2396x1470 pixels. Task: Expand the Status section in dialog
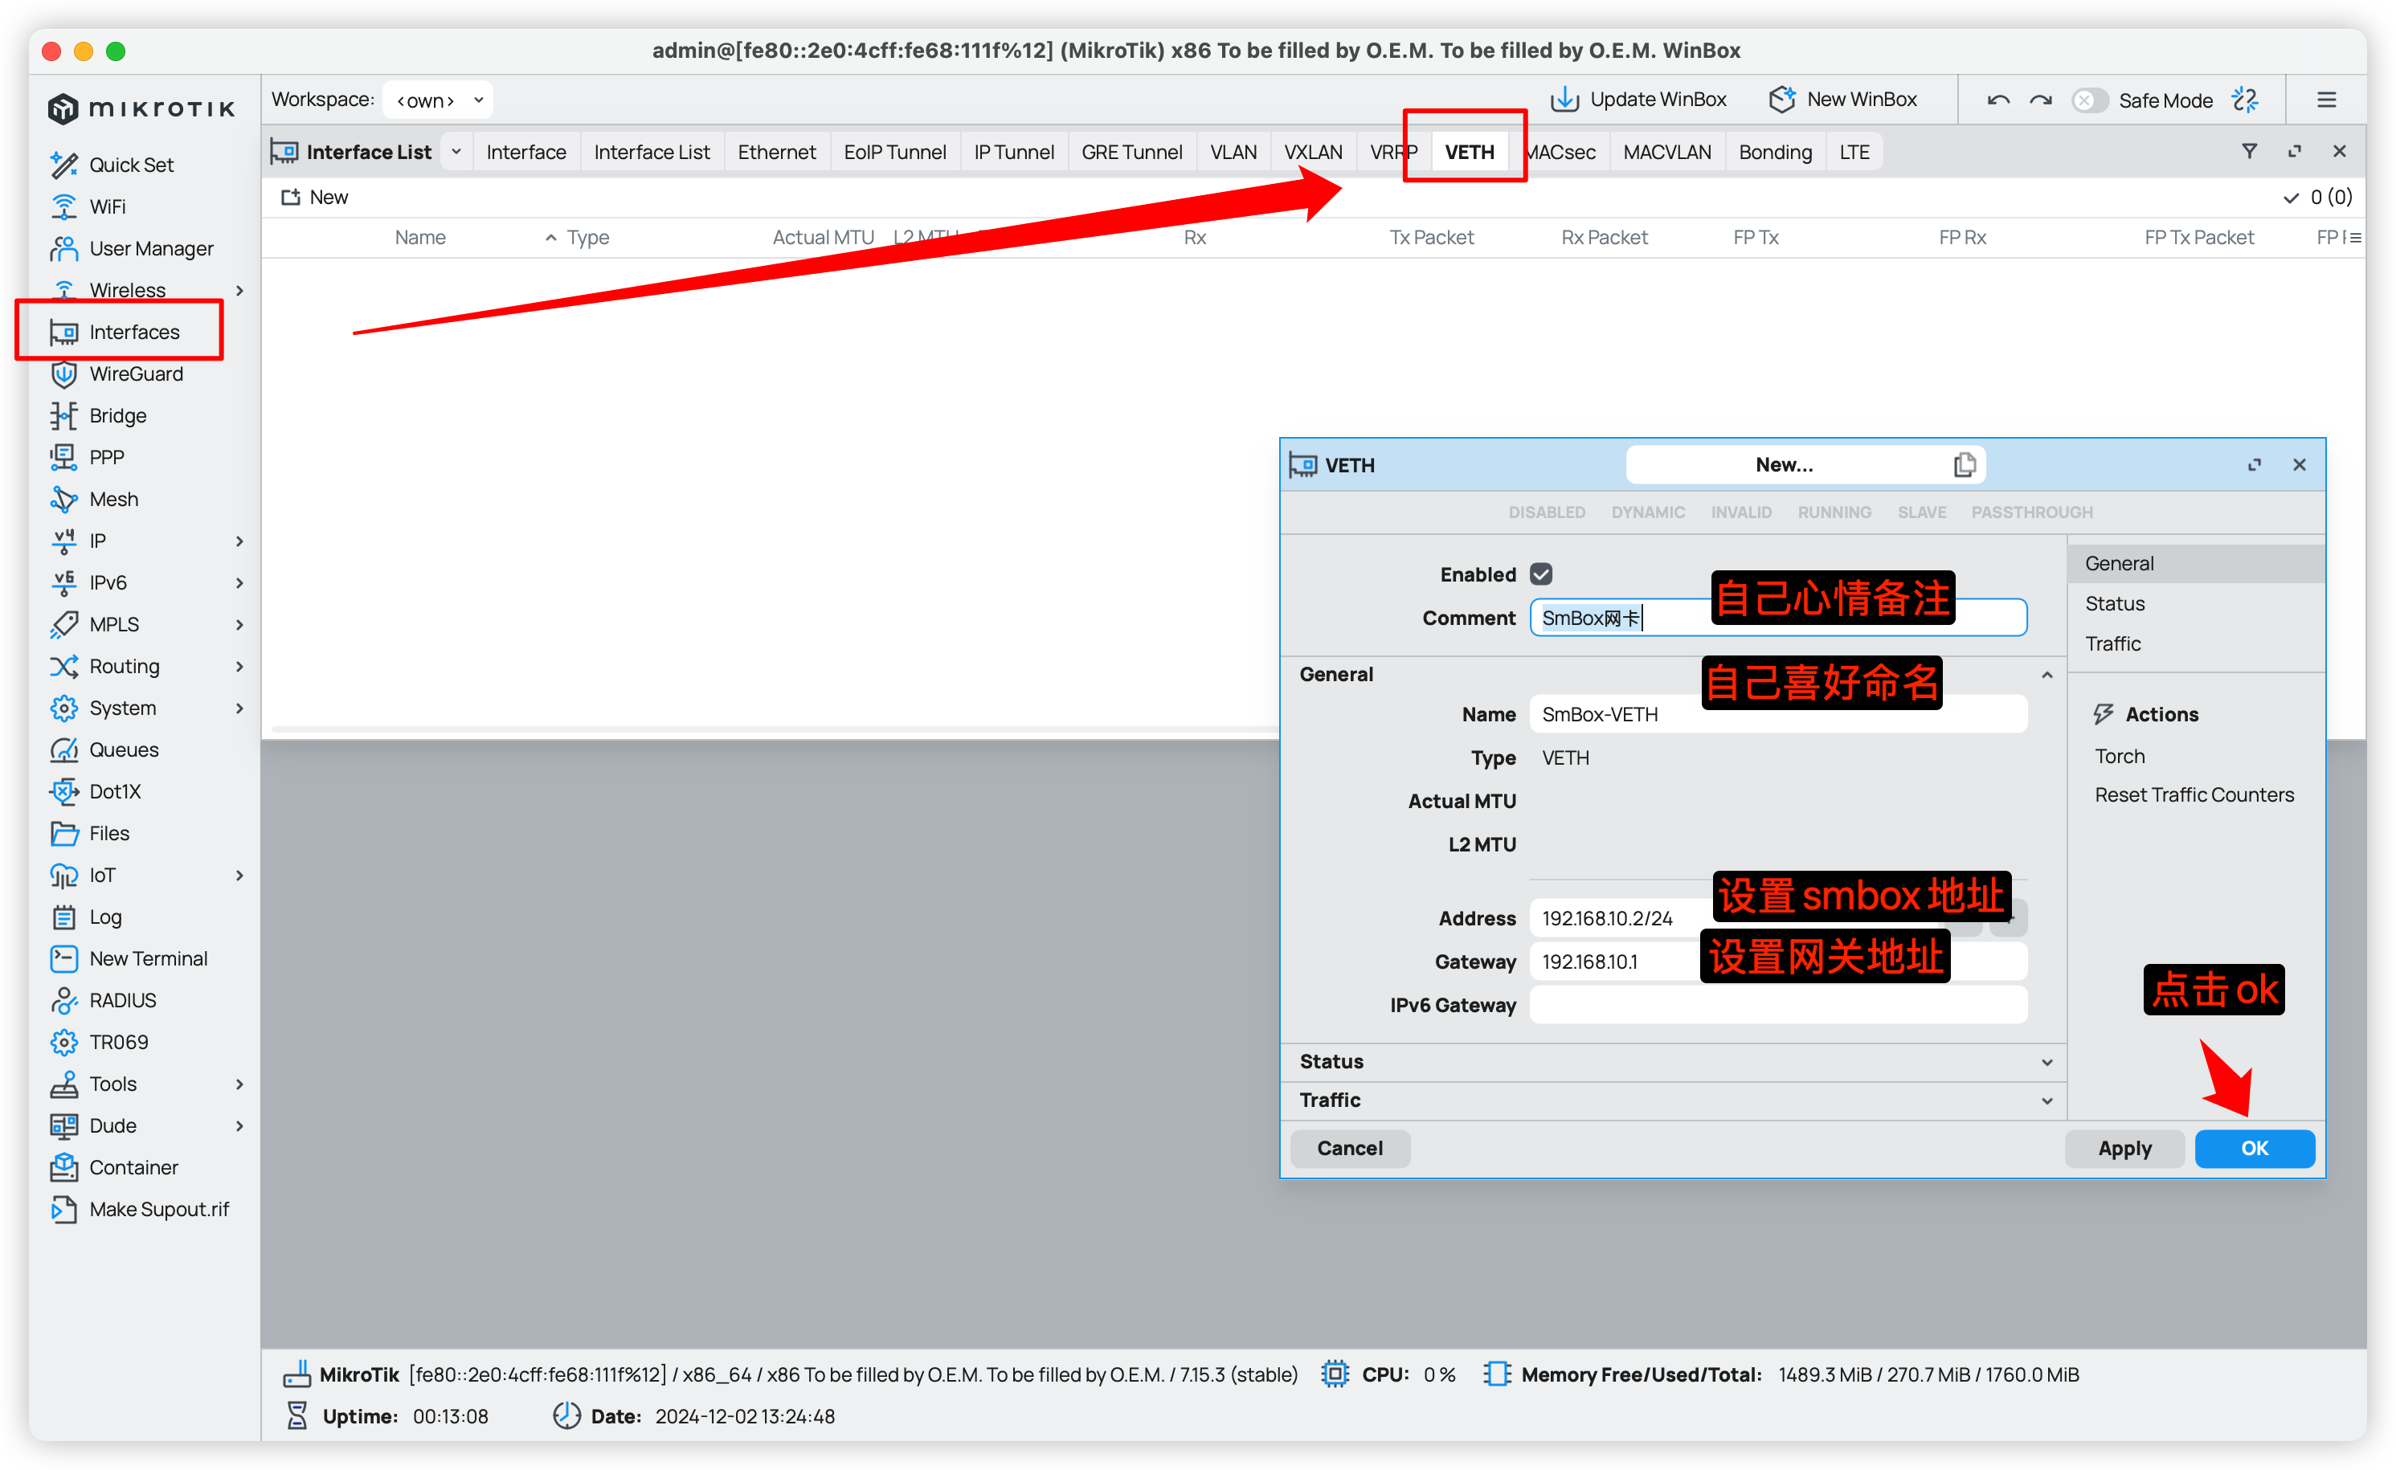(x=1674, y=1062)
